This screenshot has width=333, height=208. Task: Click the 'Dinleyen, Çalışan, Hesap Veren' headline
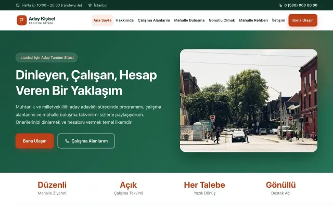[86, 83]
